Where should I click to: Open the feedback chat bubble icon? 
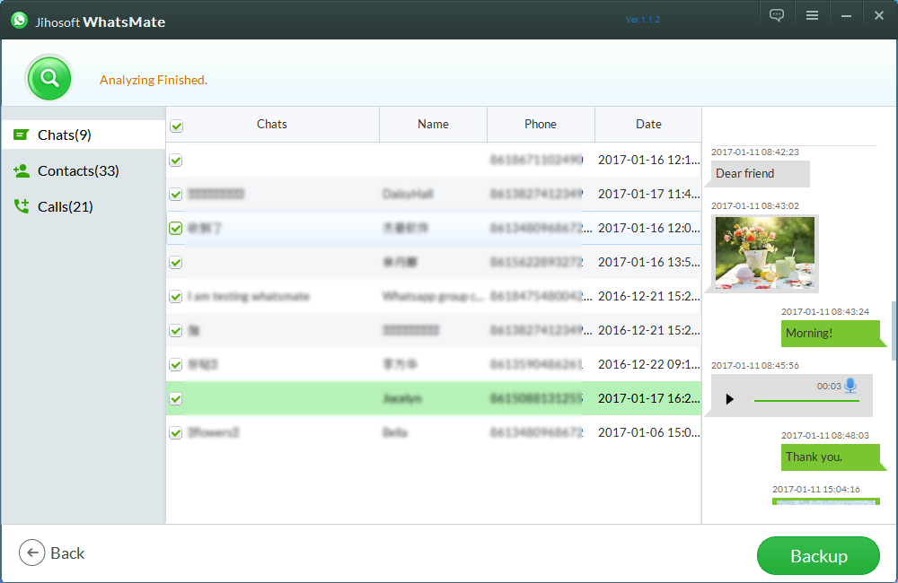pos(777,15)
